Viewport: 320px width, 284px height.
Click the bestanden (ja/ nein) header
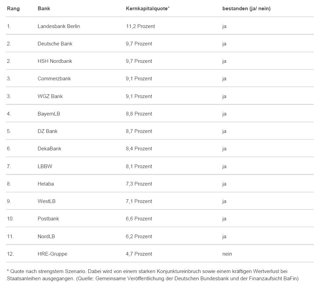coord(246,9)
